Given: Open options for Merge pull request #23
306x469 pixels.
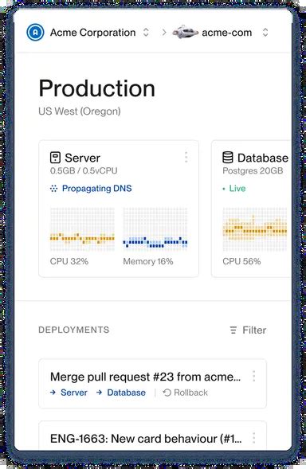Looking at the screenshot, I should click(x=254, y=376).
